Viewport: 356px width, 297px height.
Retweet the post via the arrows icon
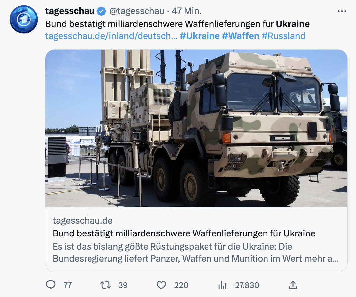coord(105,285)
